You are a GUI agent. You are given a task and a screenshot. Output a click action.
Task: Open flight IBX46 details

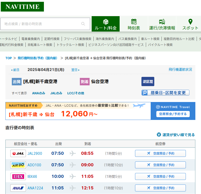tap(32, 177)
